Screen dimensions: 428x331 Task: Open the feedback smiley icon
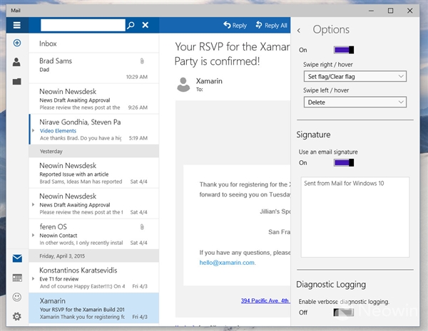(17, 297)
